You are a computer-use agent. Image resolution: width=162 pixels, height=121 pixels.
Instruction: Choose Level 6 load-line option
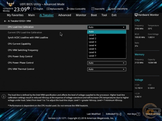[x=107, y=52]
